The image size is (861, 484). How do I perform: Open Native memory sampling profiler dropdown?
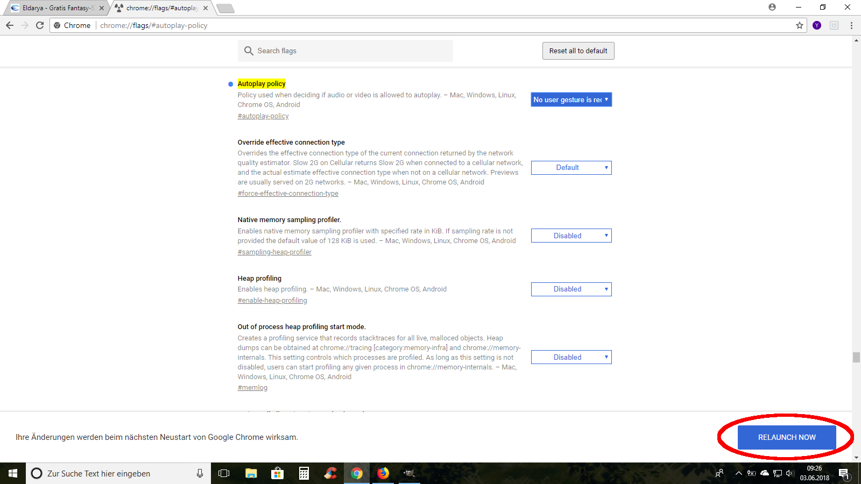(x=571, y=236)
